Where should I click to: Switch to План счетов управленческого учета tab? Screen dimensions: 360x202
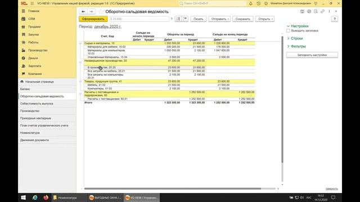(x=47, y=126)
